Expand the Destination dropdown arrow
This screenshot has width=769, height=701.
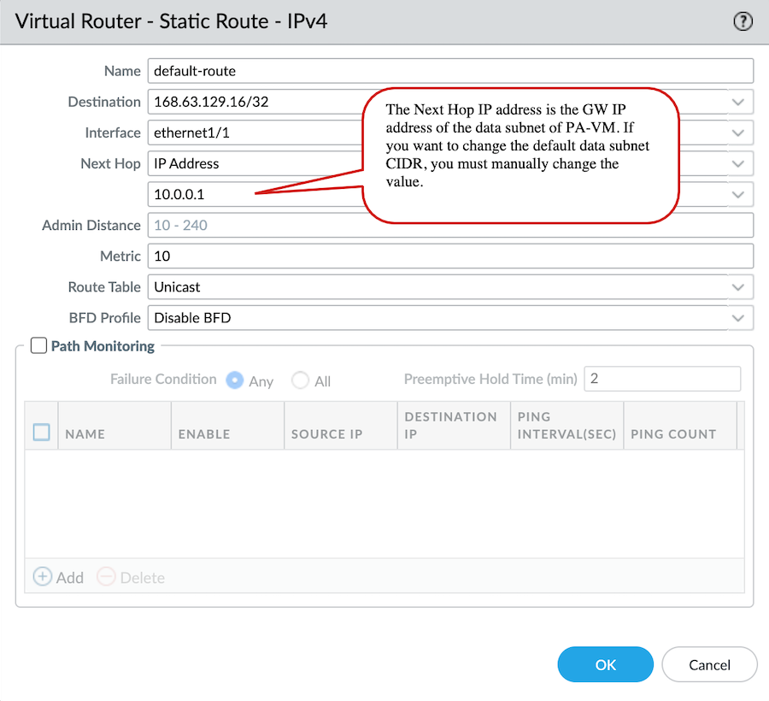click(737, 103)
